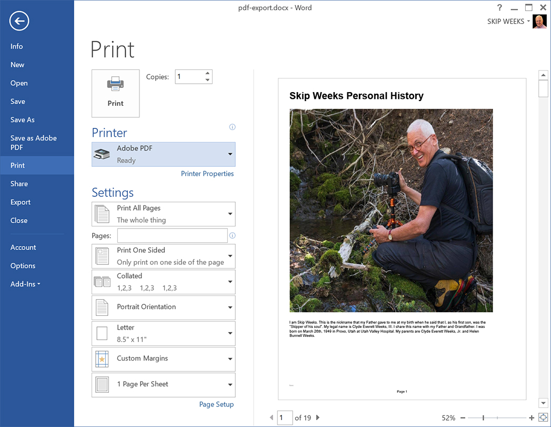
Task: Click the Pages field info icon
Action: [232, 235]
